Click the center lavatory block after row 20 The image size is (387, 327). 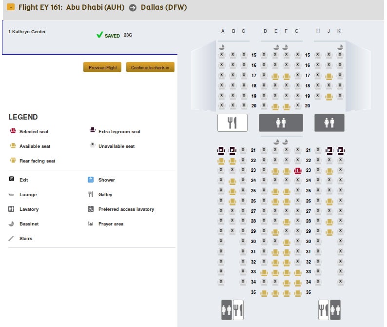pyautogui.click(x=281, y=123)
